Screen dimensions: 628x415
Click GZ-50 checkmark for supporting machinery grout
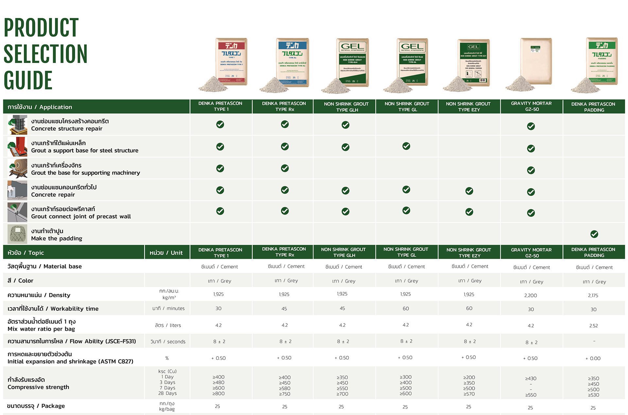click(531, 170)
